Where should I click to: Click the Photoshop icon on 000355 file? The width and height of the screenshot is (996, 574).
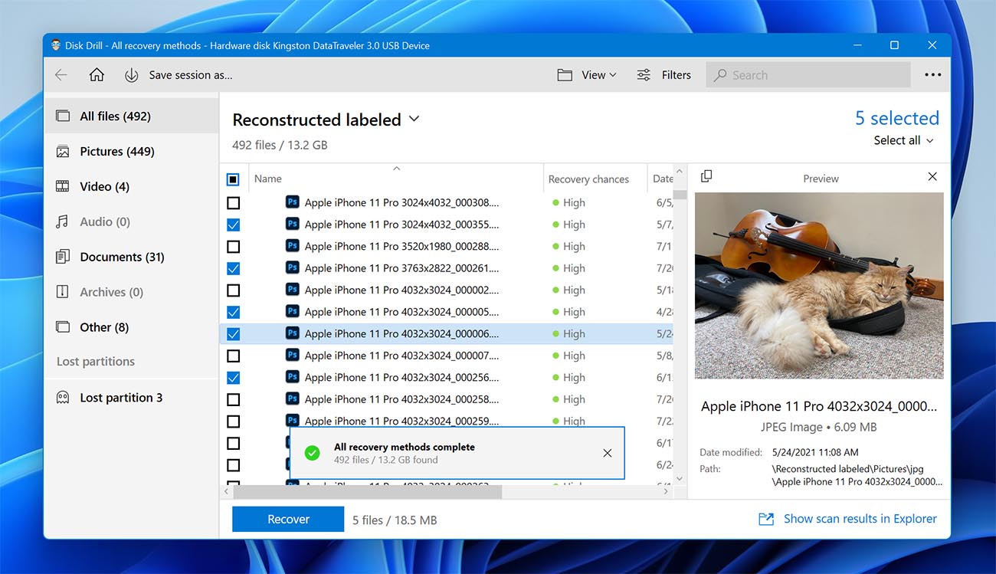coord(292,224)
